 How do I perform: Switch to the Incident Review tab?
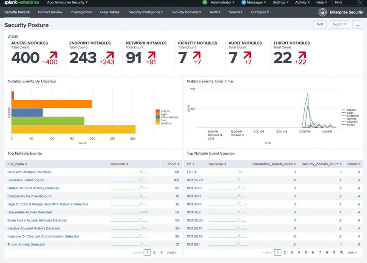pyautogui.click(x=50, y=12)
